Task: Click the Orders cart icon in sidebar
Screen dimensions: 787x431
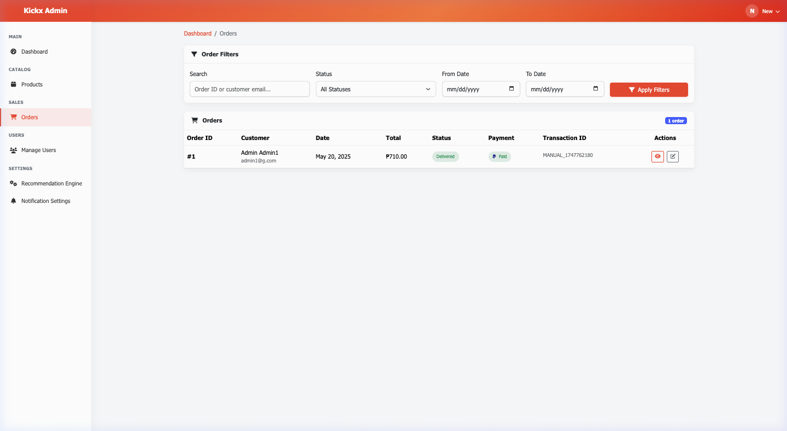Action: [14, 117]
